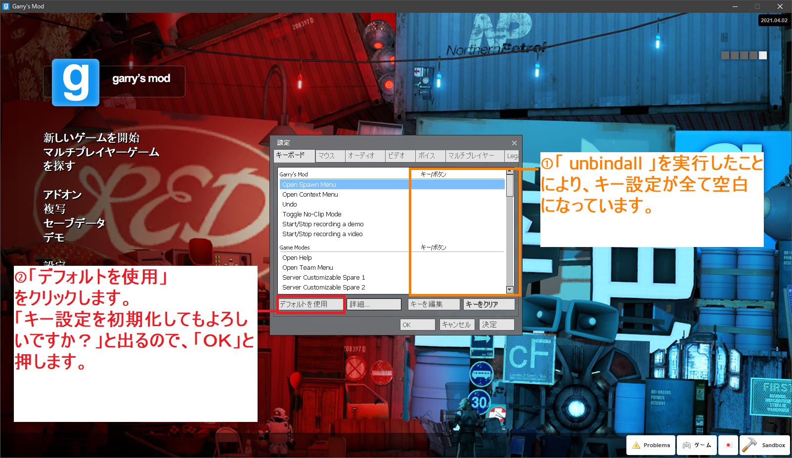The height and width of the screenshot is (458, 792).
Task: Click the キーを編集 button
Action: pyautogui.click(x=434, y=304)
